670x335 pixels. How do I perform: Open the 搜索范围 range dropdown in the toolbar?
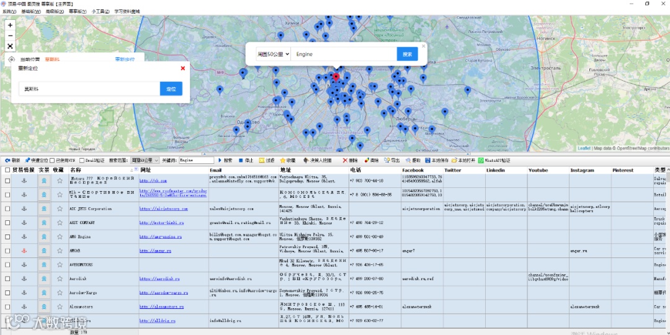pyautogui.click(x=145, y=161)
